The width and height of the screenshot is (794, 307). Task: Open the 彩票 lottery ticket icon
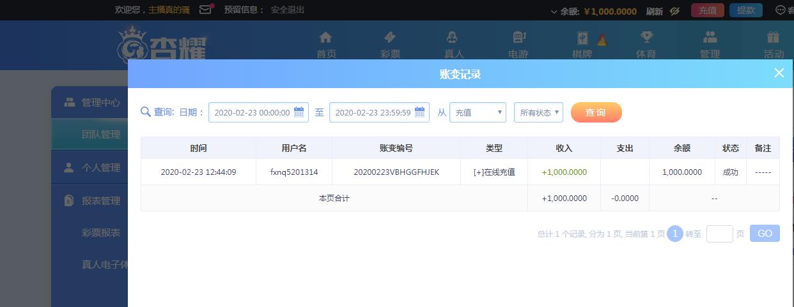[389, 37]
